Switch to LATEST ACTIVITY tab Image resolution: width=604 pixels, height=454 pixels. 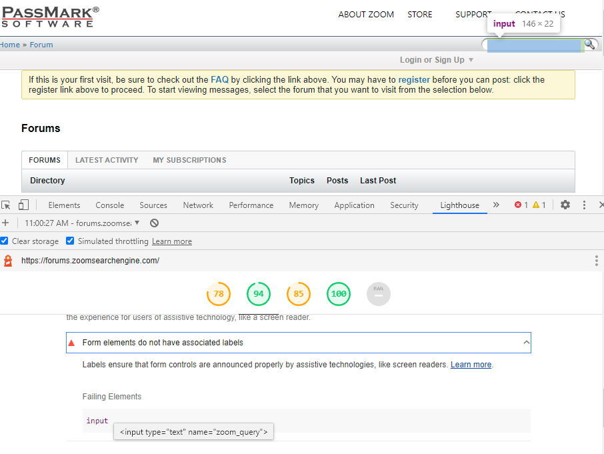[107, 160]
